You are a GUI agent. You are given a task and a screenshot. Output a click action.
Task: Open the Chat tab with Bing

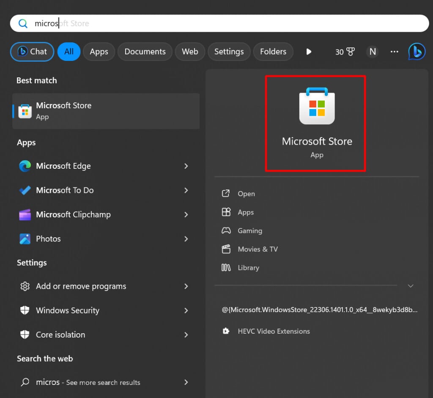point(32,52)
